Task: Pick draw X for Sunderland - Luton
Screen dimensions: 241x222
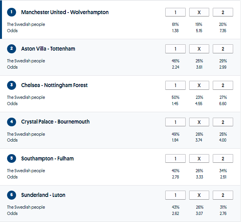Action: coord(199,195)
